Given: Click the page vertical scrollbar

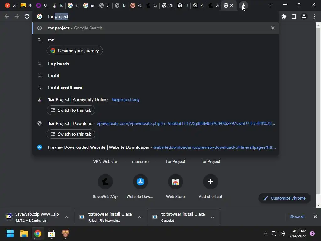Looking at the screenshot, I should click(318, 111).
